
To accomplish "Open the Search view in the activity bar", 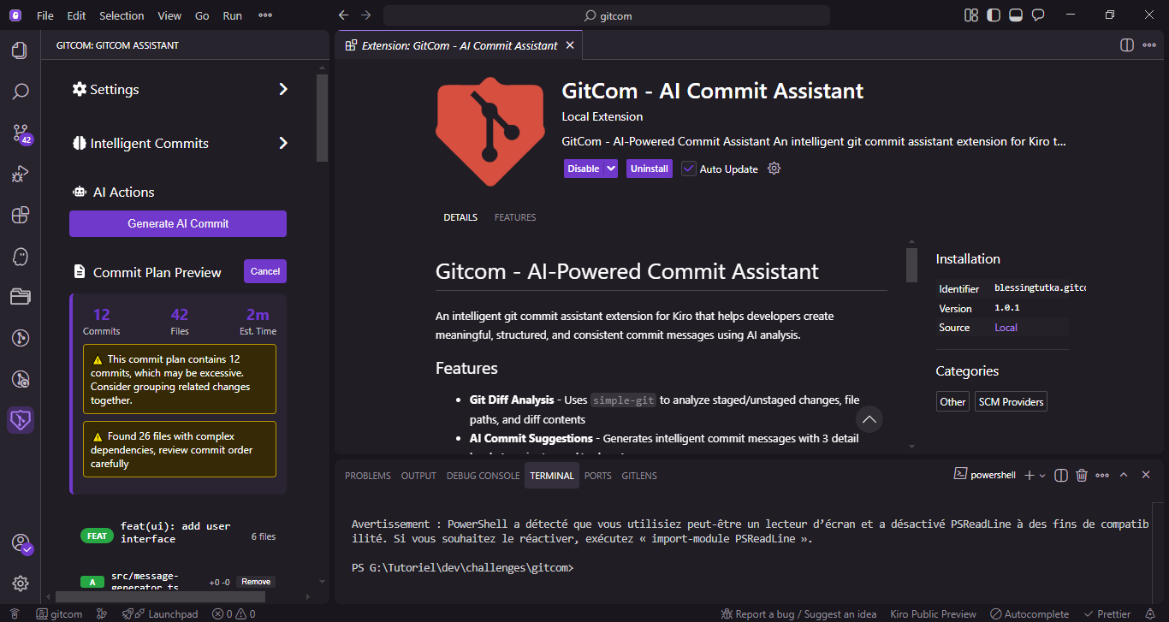I will coord(20,92).
